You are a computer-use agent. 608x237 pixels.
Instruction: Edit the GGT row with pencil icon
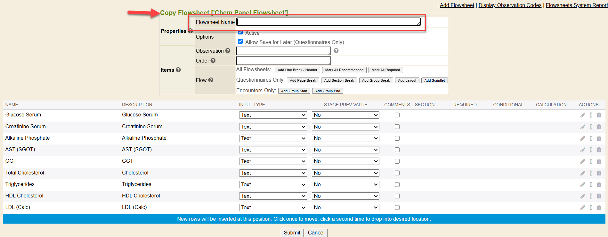click(583, 161)
